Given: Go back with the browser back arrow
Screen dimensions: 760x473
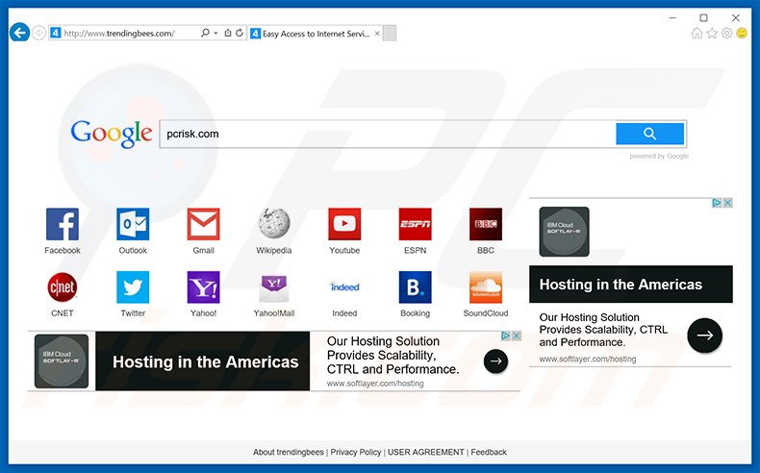Looking at the screenshot, I should pos(19,33).
